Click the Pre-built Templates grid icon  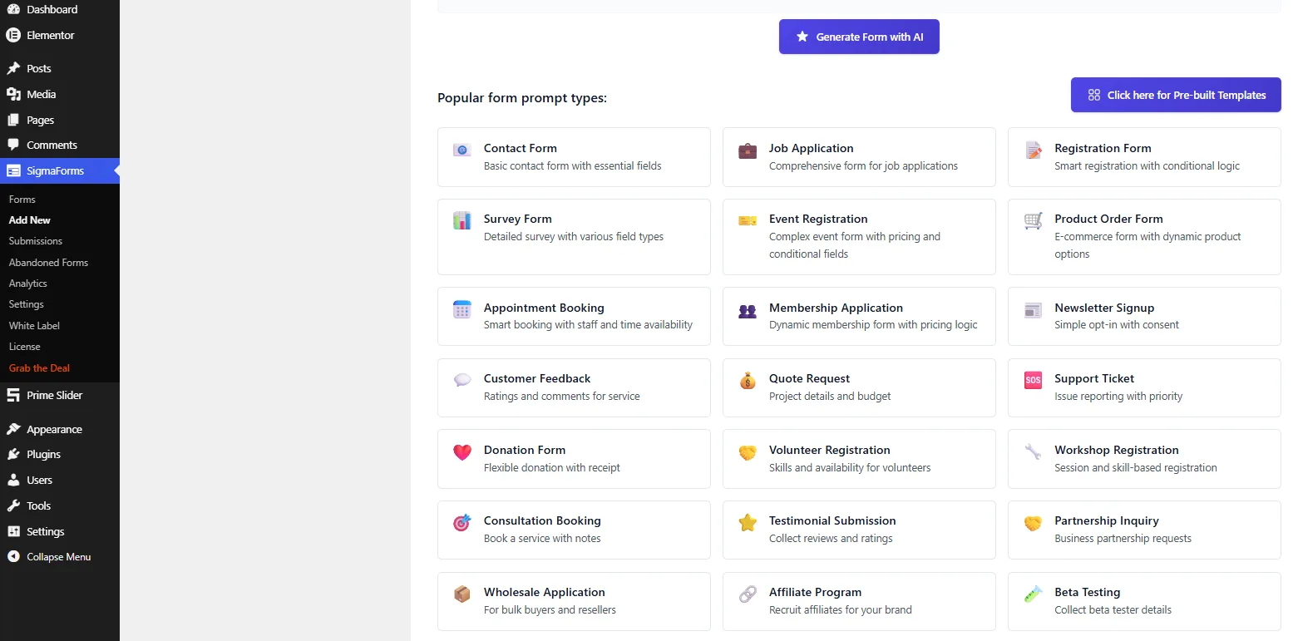coord(1093,95)
